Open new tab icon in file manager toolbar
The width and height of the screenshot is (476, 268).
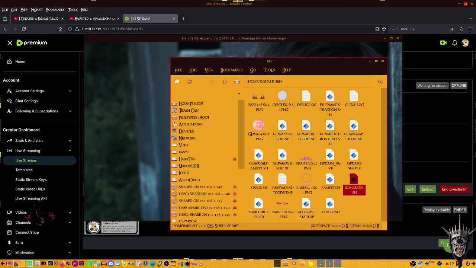(177, 82)
